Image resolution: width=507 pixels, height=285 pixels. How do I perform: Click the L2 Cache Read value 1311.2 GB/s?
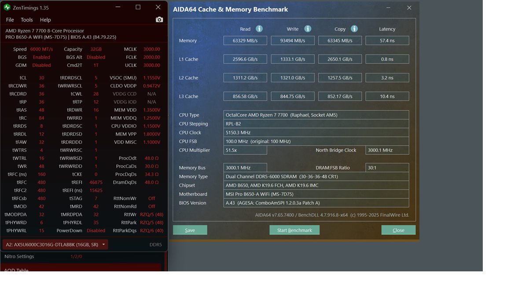[x=245, y=77]
